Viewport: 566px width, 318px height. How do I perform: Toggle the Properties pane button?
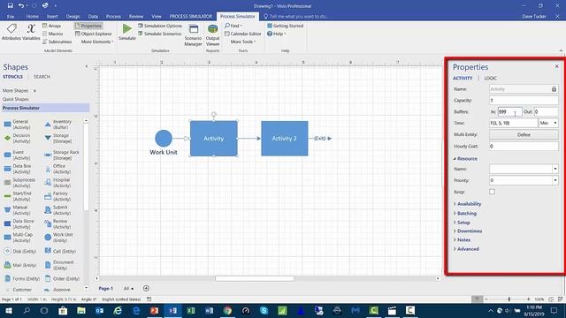(88, 26)
